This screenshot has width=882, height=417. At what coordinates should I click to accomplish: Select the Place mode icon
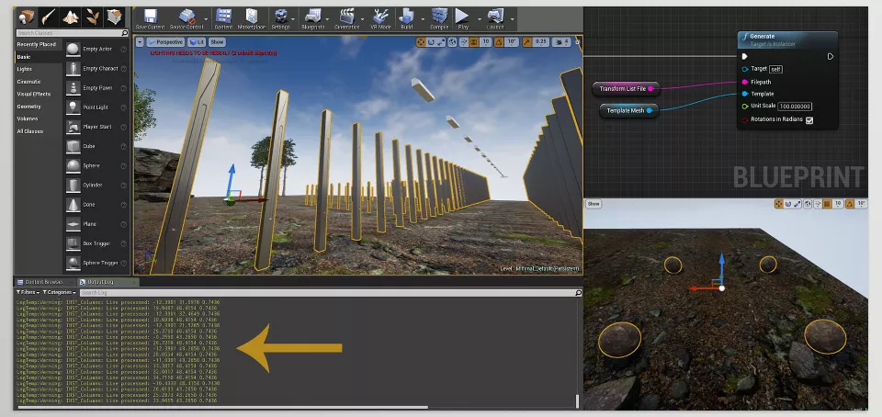point(26,17)
